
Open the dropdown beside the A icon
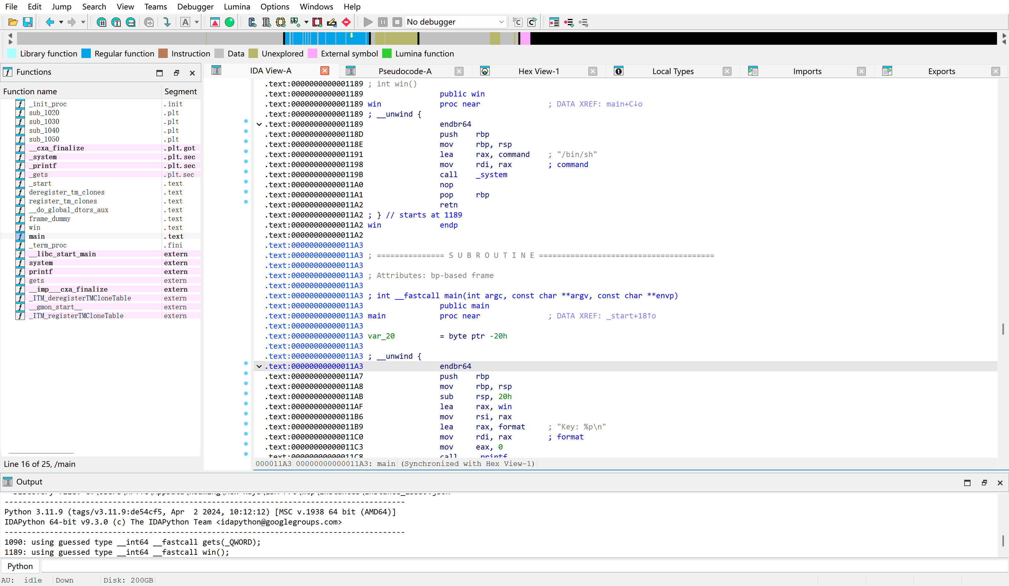[196, 22]
